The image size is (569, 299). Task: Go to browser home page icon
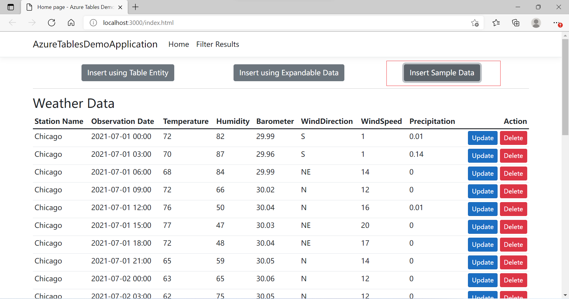[71, 23]
